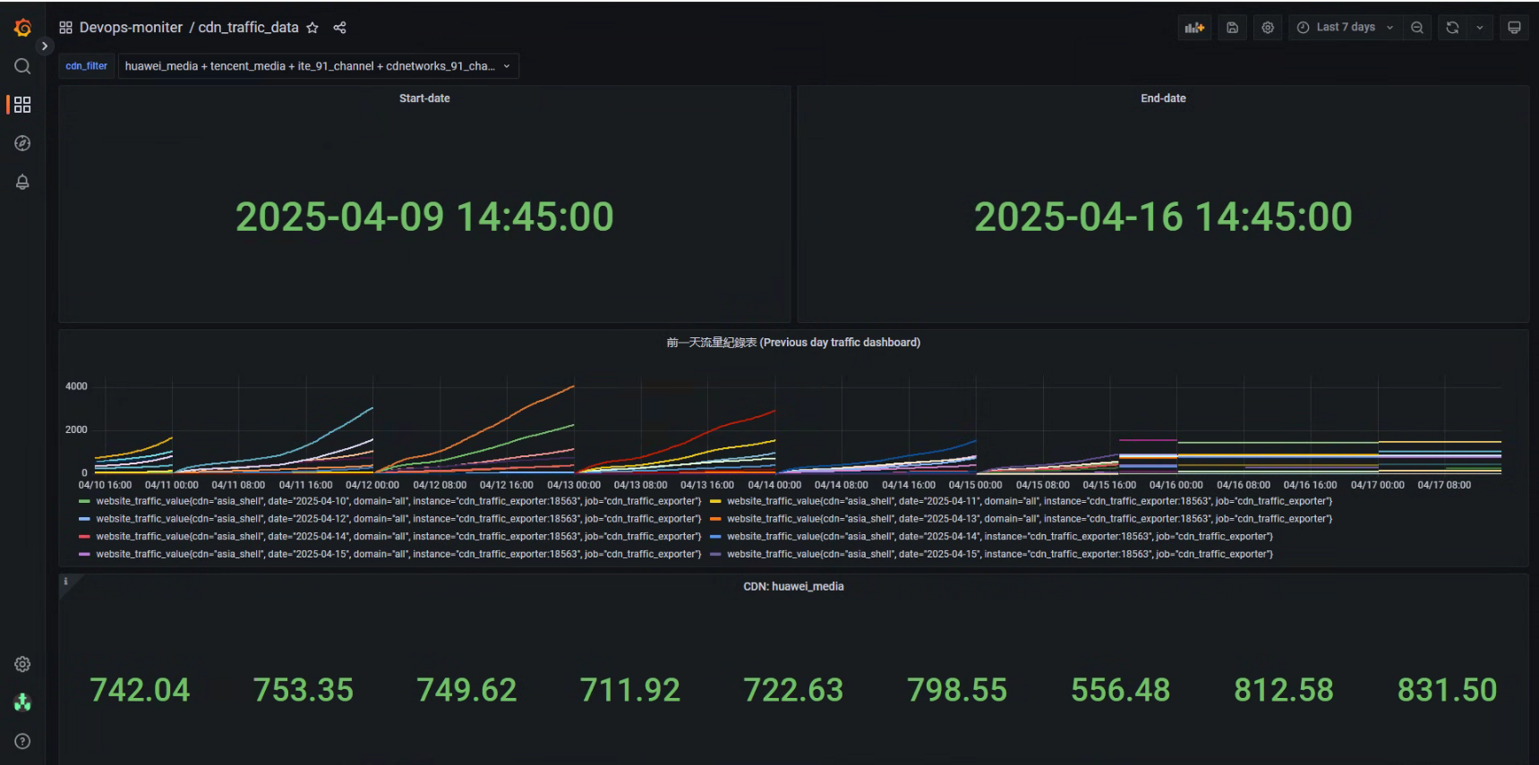Open the Last 7 days time picker

click(1346, 28)
